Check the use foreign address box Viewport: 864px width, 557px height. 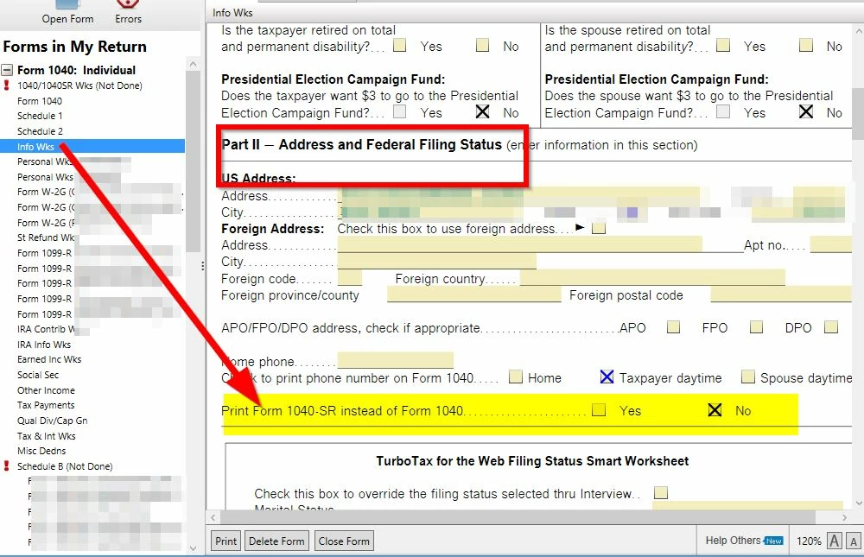[599, 228]
